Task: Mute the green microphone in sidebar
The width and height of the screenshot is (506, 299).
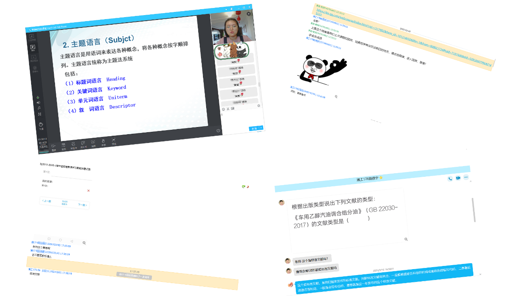Action: pyautogui.click(x=39, y=98)
